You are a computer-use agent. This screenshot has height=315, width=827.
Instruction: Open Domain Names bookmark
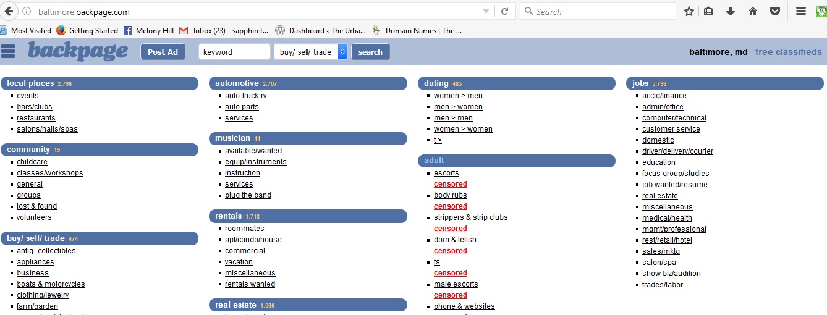point(417,30)
